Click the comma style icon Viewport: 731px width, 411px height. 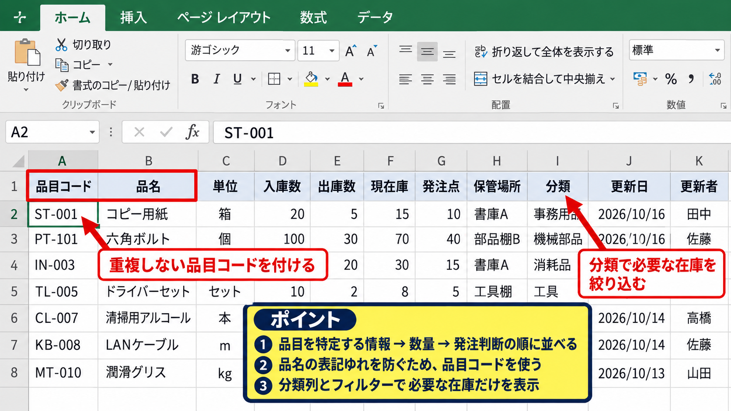click(691, 79)
